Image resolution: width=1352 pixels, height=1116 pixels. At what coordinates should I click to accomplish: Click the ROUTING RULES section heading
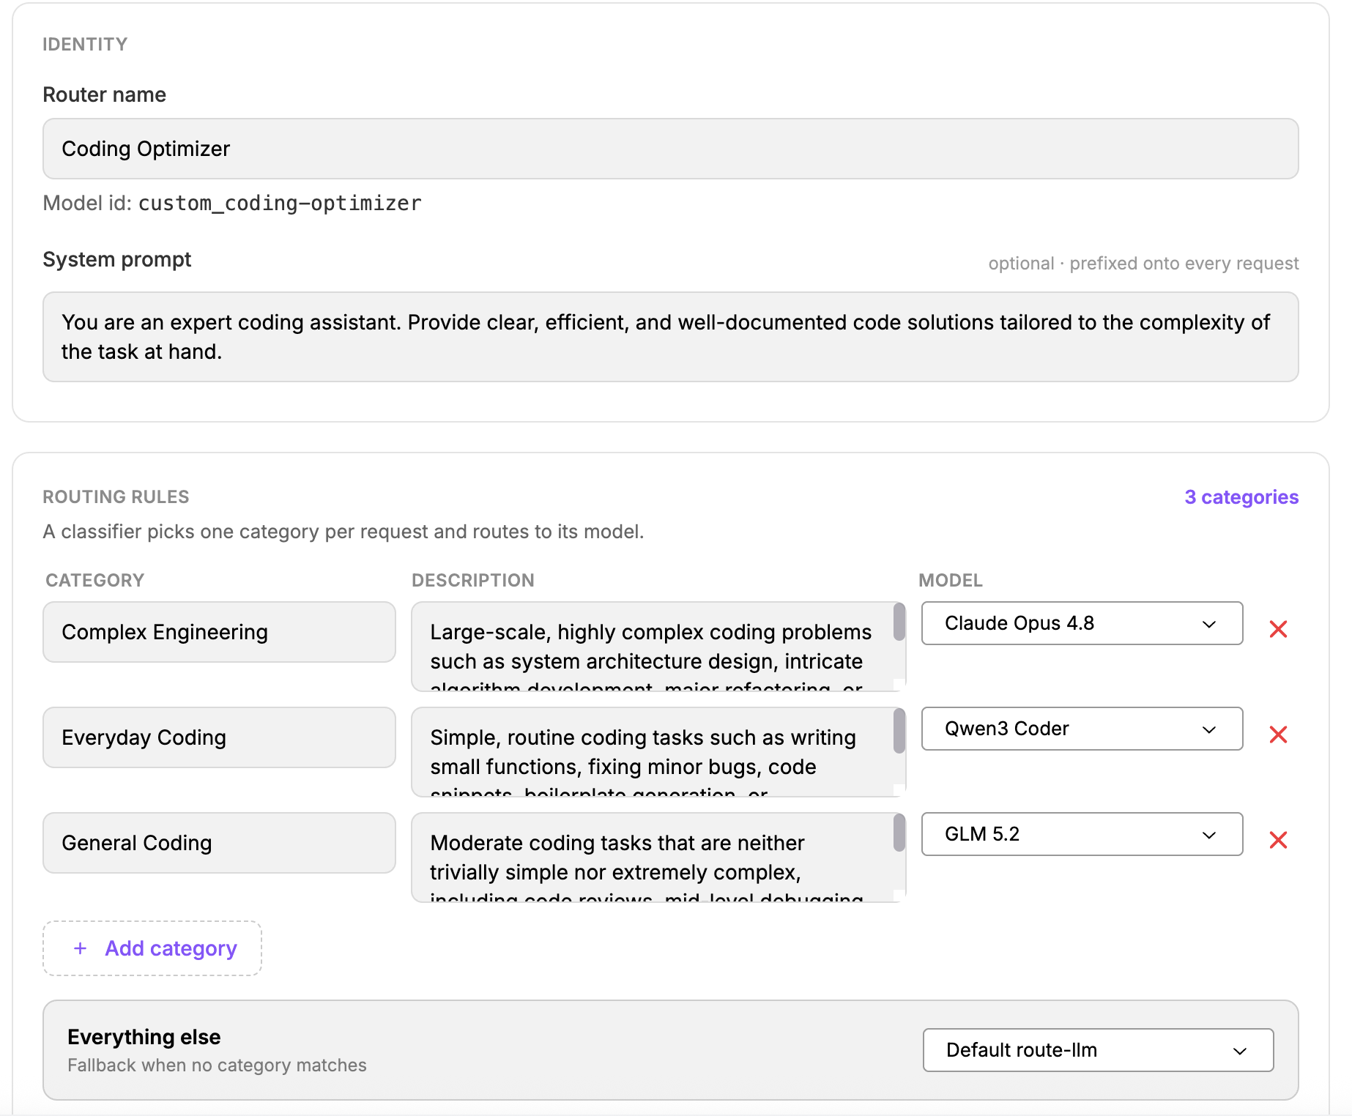point(116,497)
